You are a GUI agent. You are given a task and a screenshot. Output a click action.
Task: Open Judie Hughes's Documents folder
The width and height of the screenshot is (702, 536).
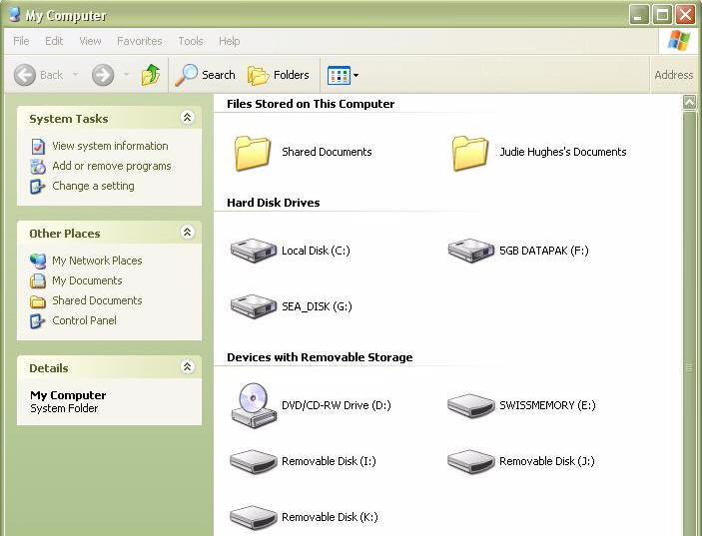(470, 152)
